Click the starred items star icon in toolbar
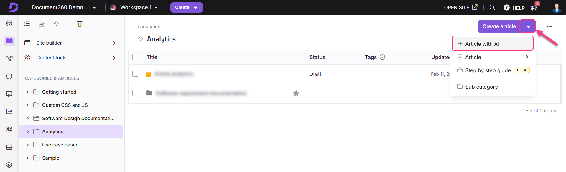Viewport: 566px width, 172px height. click(57, 24)
